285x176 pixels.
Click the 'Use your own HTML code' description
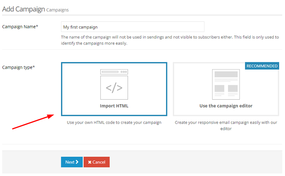(x=114, y=123)
